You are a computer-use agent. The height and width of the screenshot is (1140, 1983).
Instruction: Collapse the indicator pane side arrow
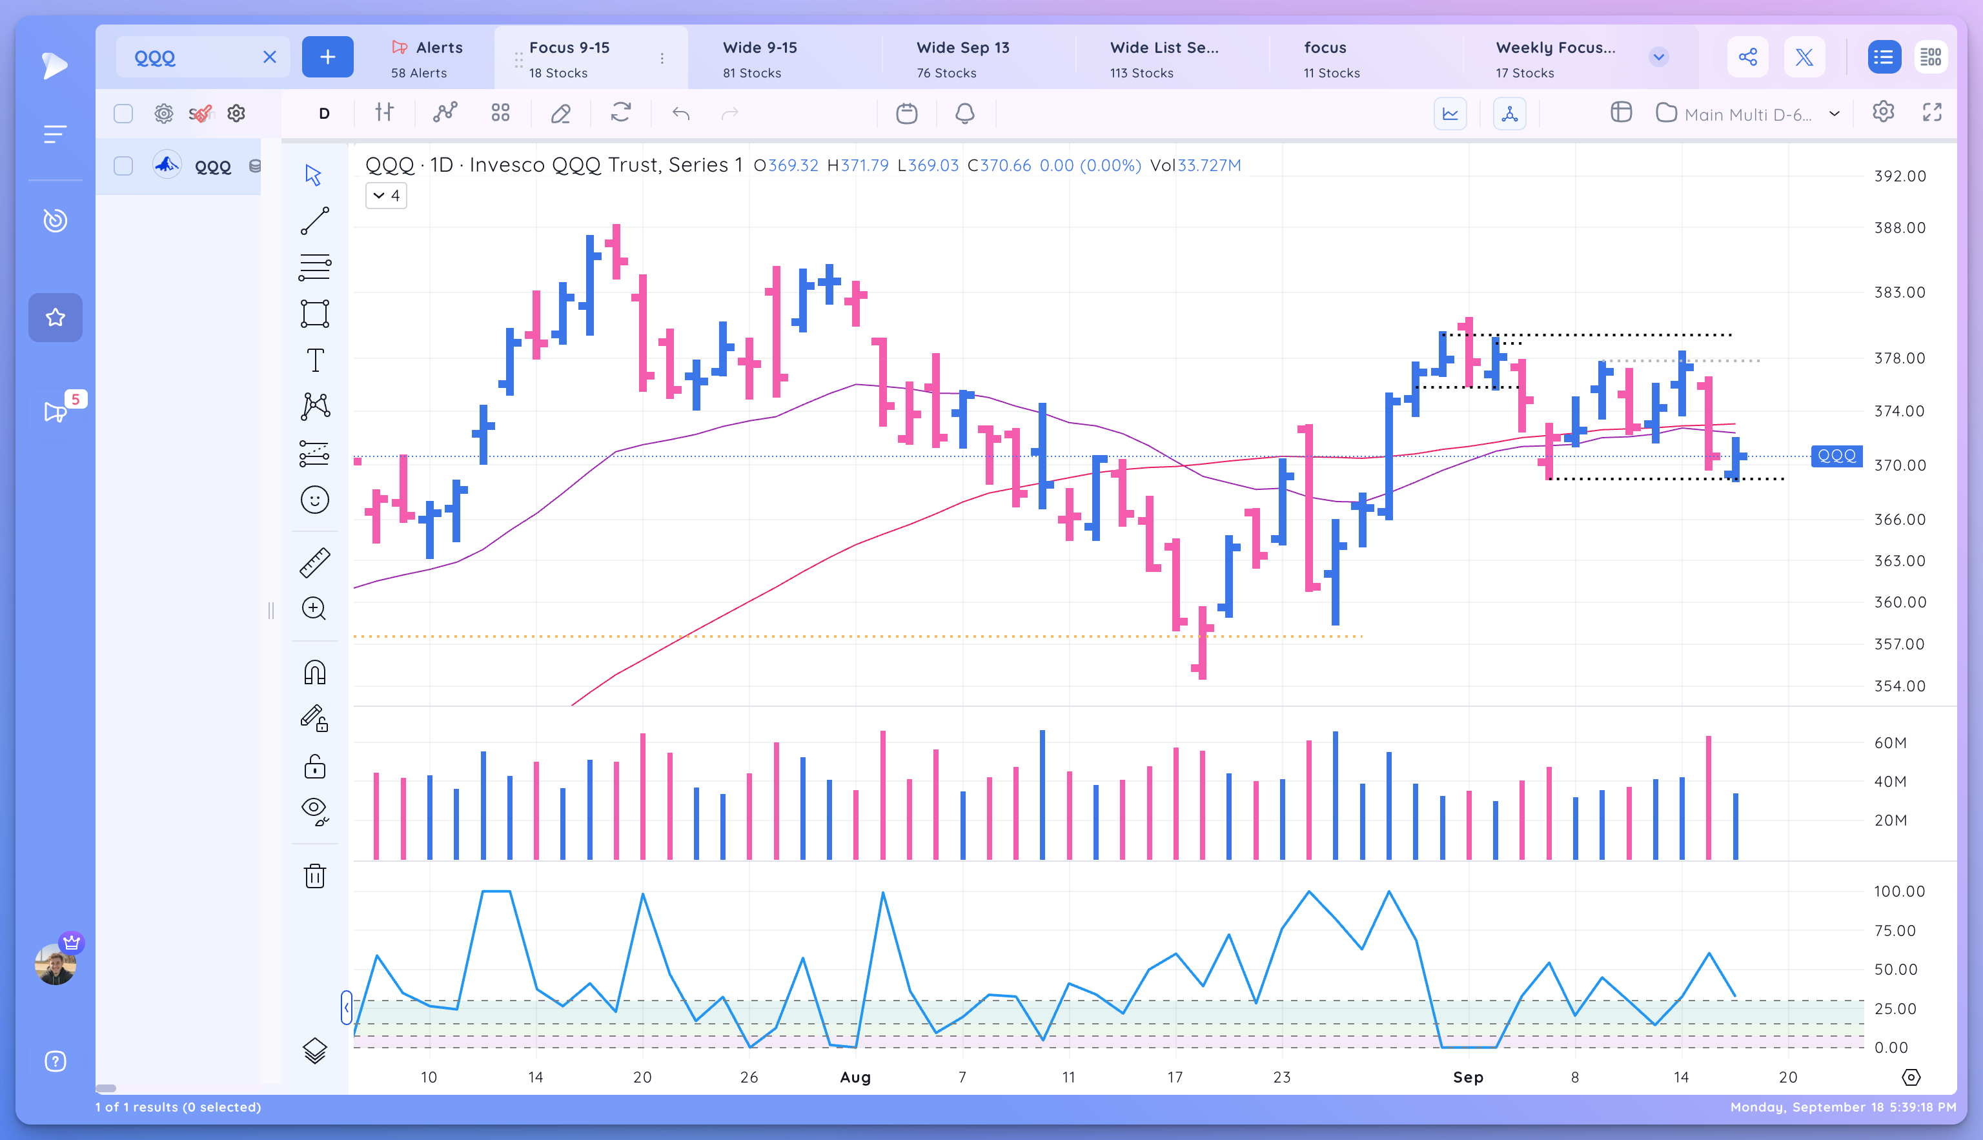346,1008
